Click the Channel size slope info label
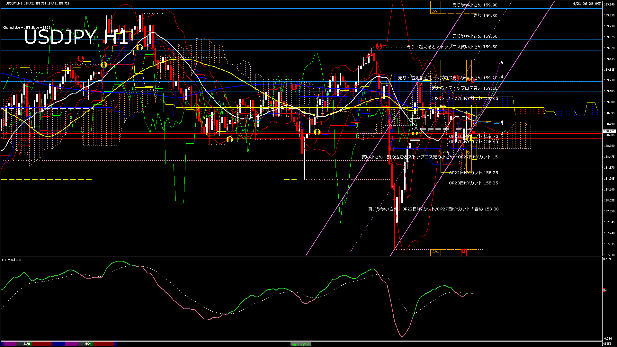This screenshot has height=347, width=617. tap(27, 28)
